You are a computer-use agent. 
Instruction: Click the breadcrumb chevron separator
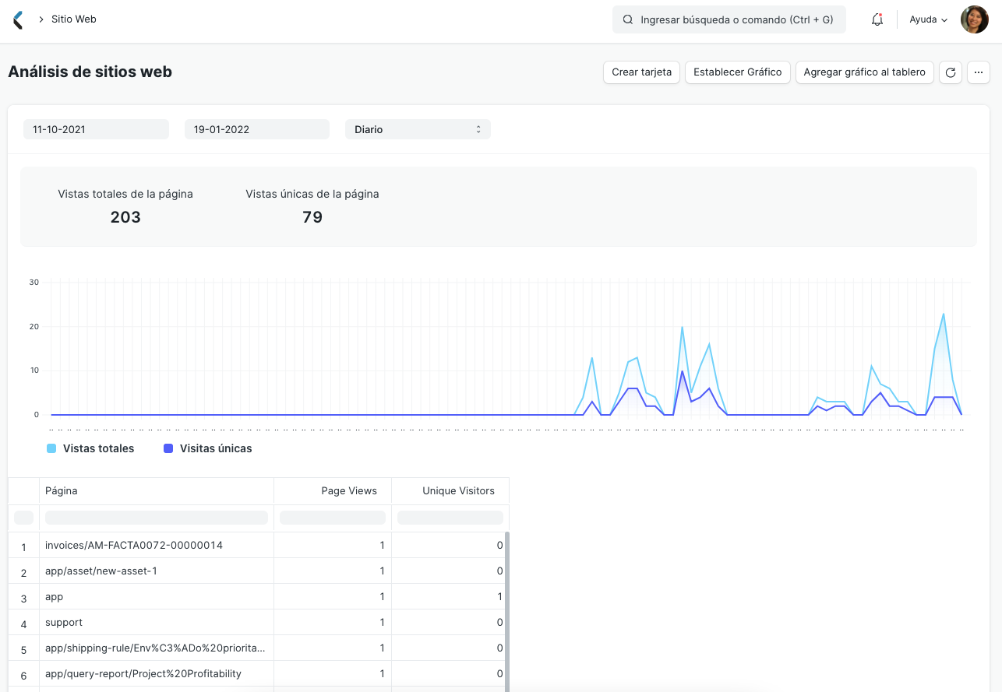[x=41, y=19]
